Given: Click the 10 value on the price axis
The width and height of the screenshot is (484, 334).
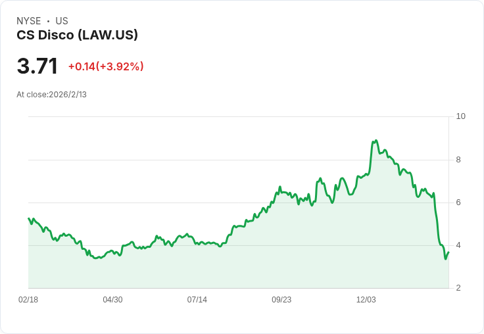Looking at the screenshot, I should click(460, 116).
